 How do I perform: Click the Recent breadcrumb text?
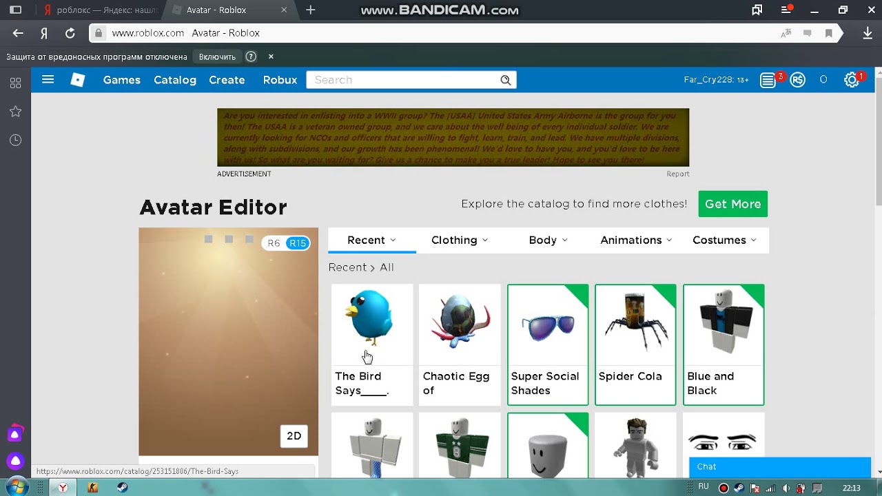pos(347,267)
